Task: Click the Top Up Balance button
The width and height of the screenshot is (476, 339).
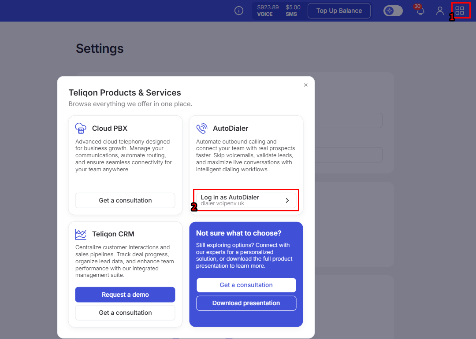Action: point(339,11)
